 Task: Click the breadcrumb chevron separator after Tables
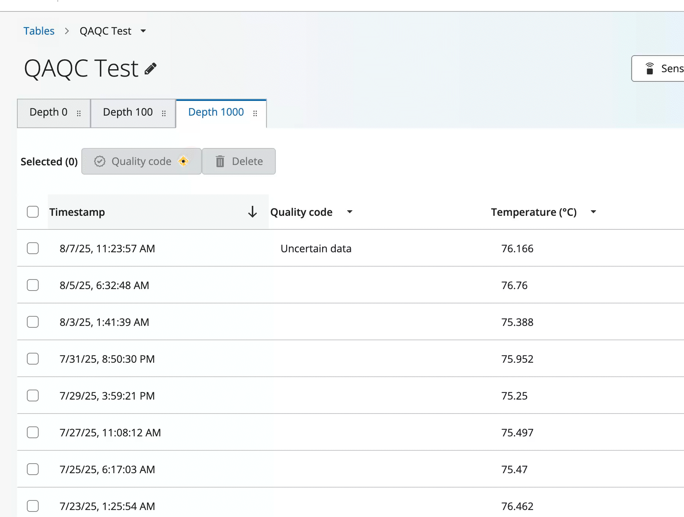(x=67, y=31)
